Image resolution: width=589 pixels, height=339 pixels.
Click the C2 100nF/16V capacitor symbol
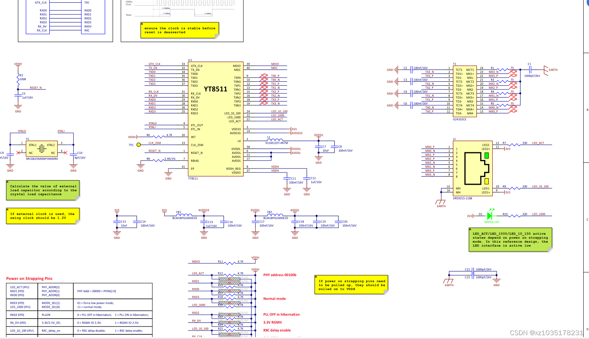[412, 70]
